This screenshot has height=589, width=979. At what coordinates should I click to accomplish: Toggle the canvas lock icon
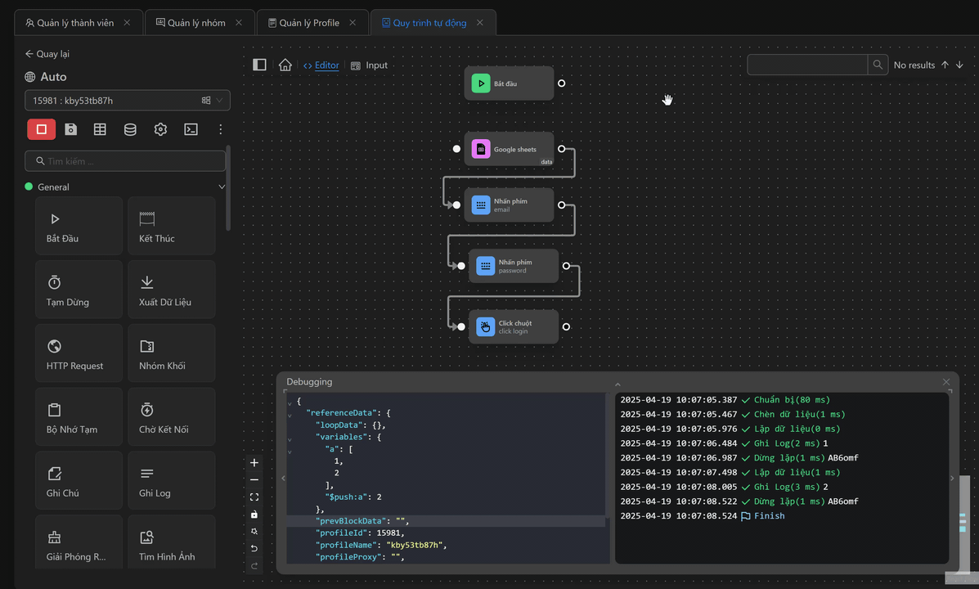pos(254,515)
